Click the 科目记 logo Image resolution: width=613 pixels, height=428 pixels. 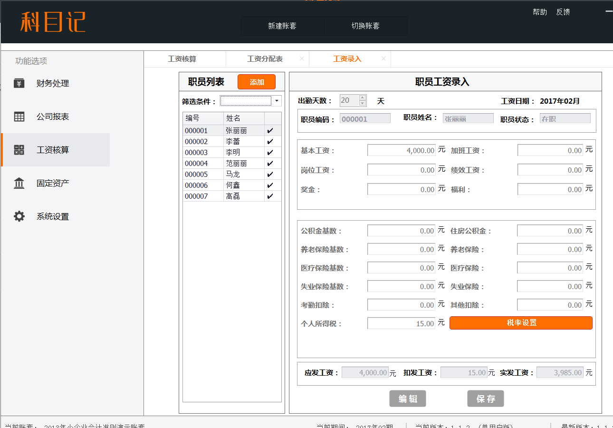click(x=53, y=22)
